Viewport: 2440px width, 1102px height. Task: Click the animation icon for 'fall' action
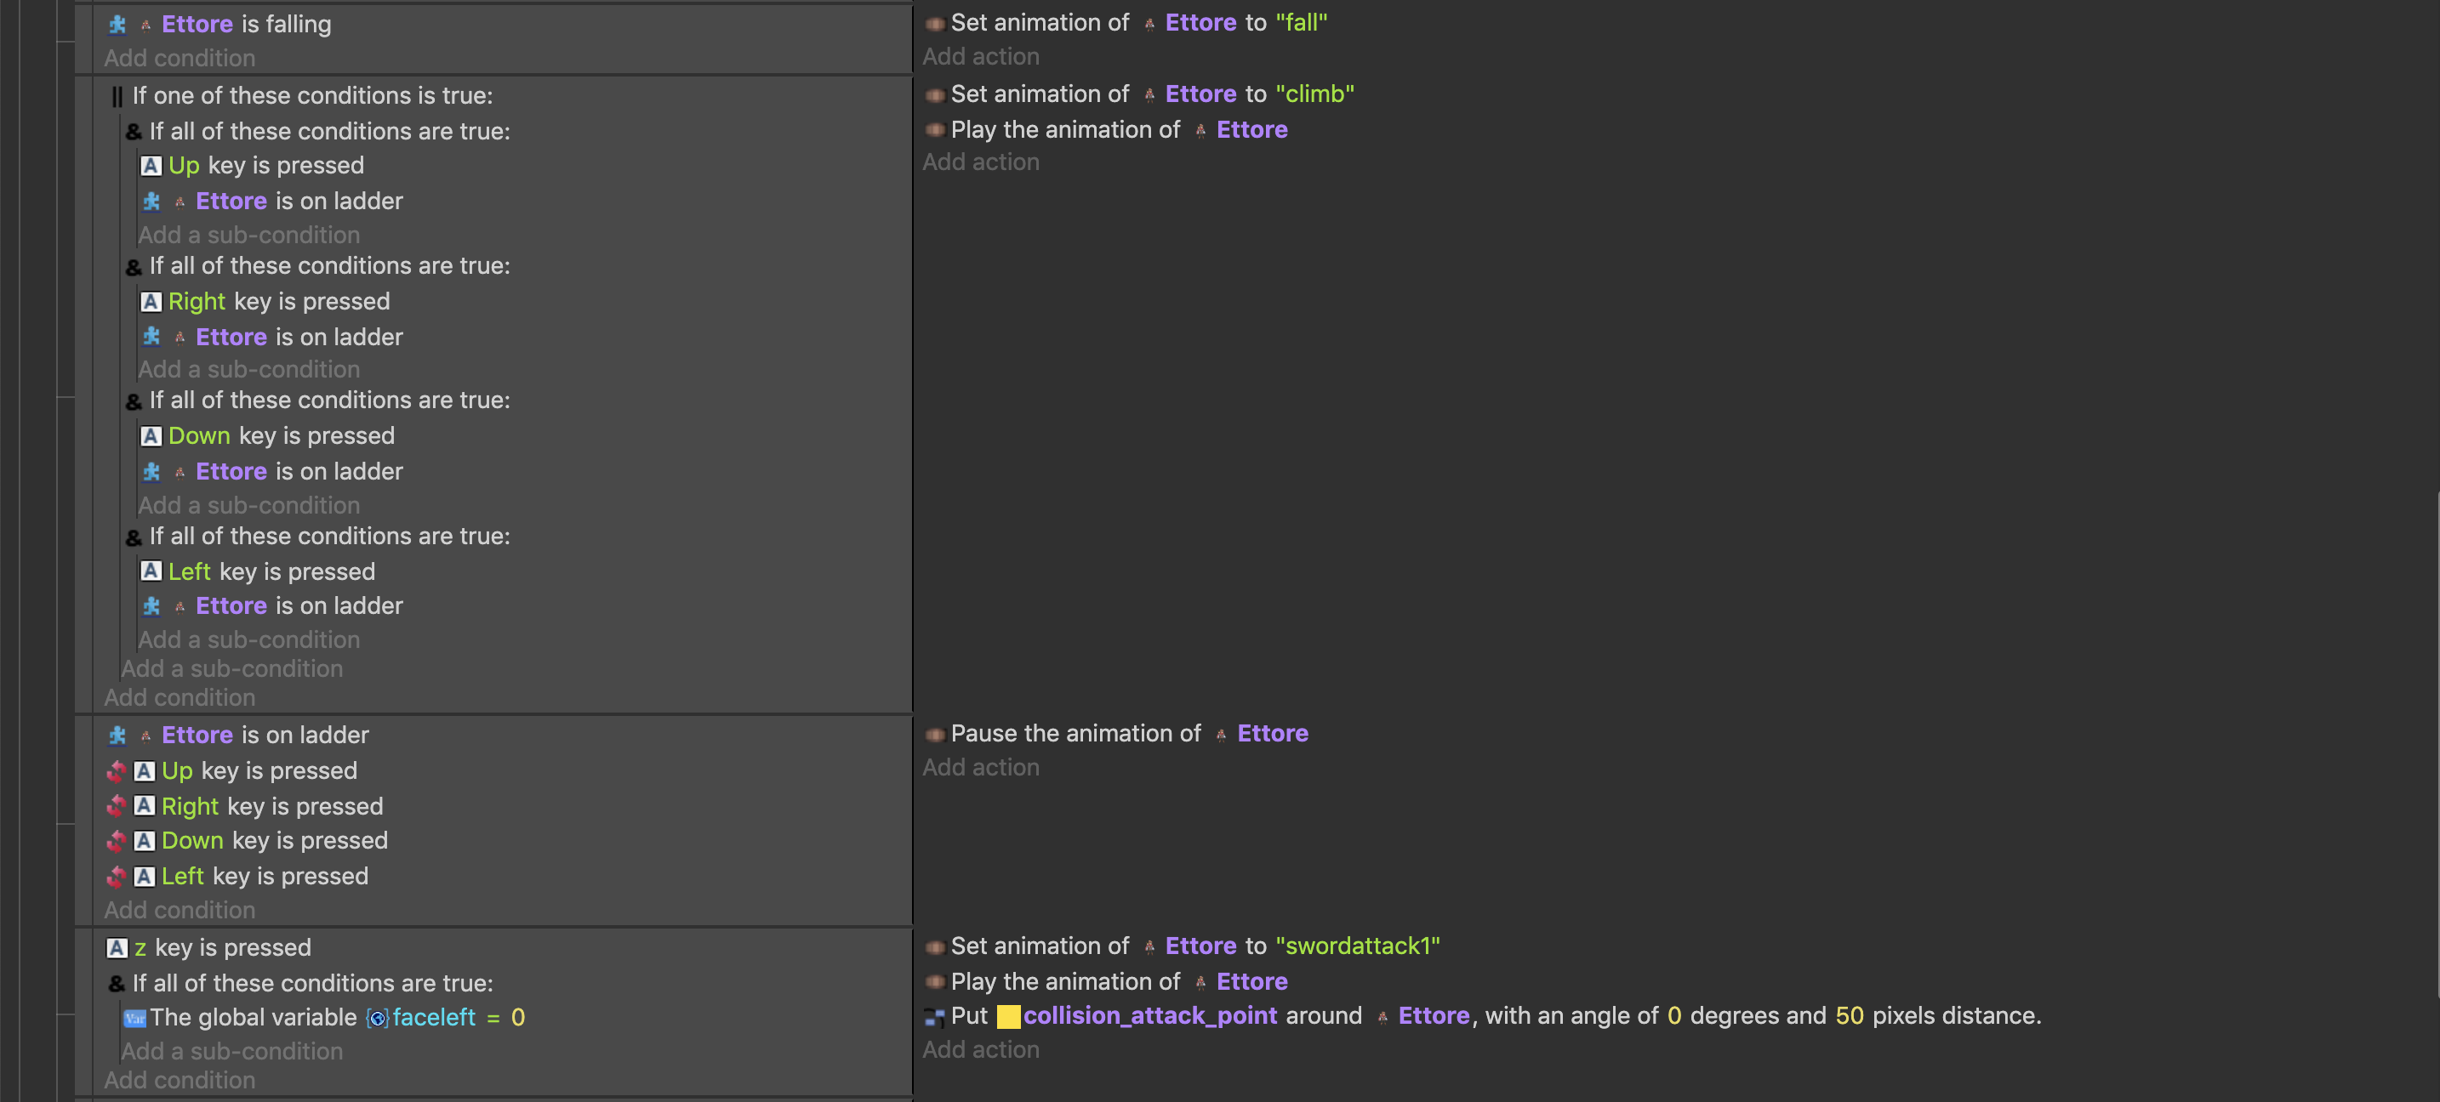pos(935,24)
